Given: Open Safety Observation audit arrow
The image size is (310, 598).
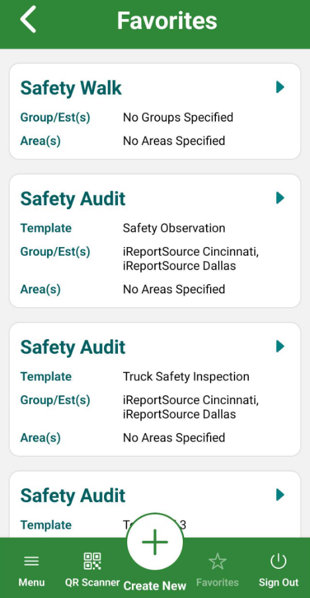Looking at the screenshot, I should 280,198.
